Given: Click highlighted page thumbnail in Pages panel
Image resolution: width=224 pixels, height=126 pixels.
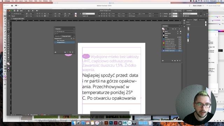Looking at the screenshot, I should [x=188, y=35].
